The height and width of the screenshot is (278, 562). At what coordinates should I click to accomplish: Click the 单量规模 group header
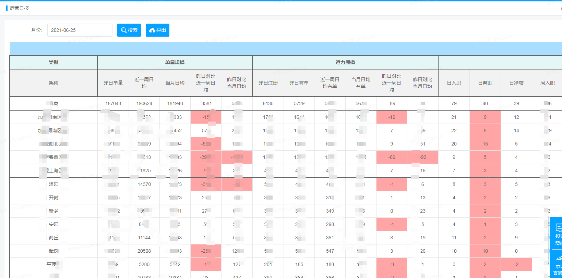175,62
